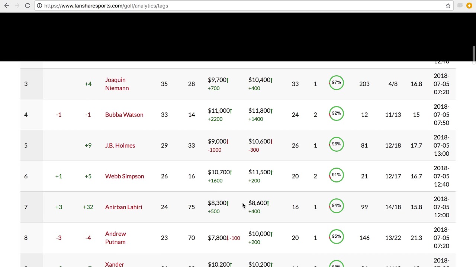Image resolution: width=476 pixels, height=267 pixels.
Task: Click the $11,500 price in Webb Simpson row
Action: pyautogui.click(x=259, y=172)
